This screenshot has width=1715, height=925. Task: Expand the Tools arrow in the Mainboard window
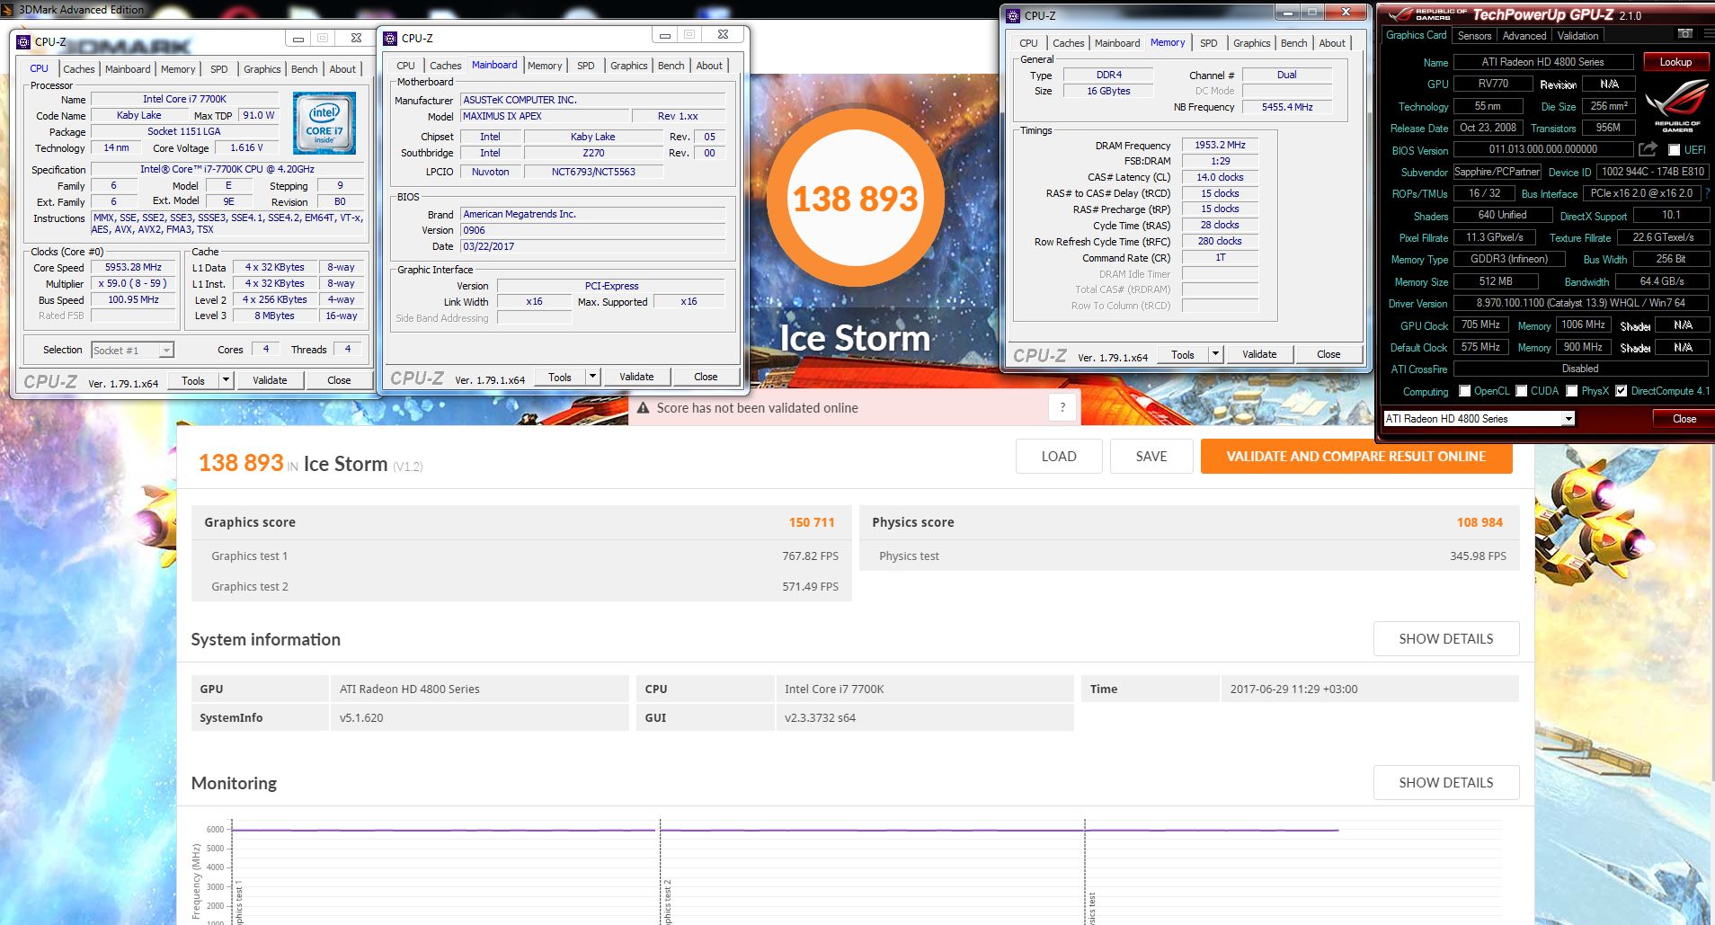point(593,377)
